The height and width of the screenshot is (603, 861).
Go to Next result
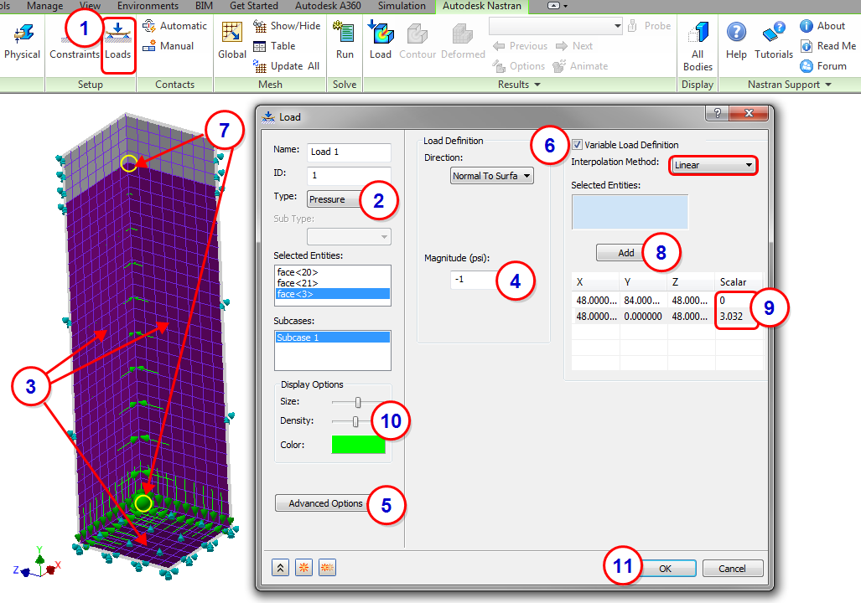574,46
